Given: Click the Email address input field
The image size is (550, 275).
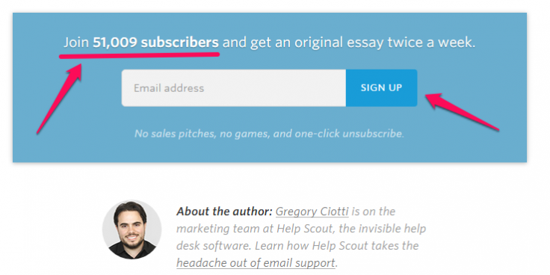Looking at the screenshot, I should click(234, 87).
